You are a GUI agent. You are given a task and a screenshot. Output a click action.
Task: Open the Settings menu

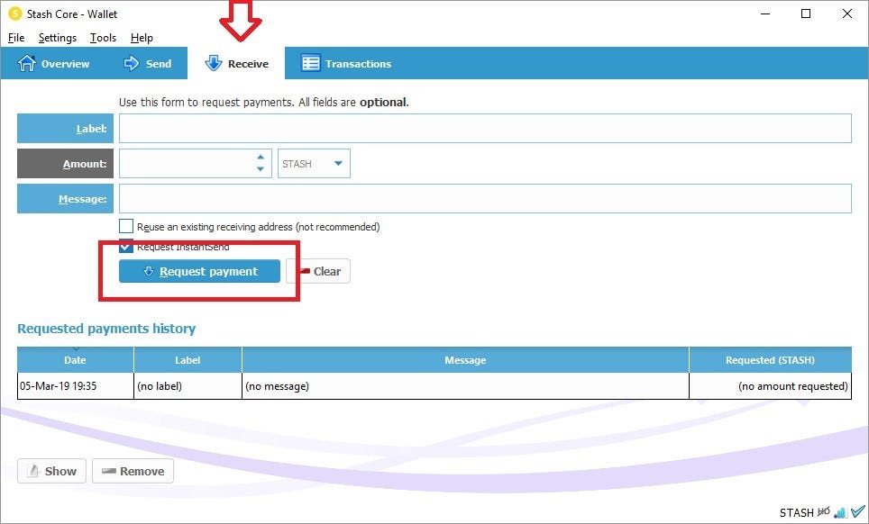(58, 38)
